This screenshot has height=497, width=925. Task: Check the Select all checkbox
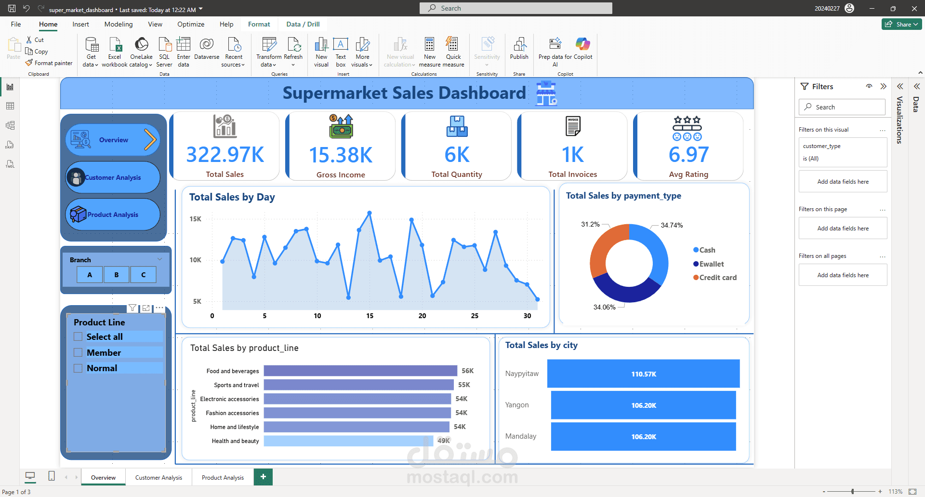pyautogui.click(x=78, y=336)
